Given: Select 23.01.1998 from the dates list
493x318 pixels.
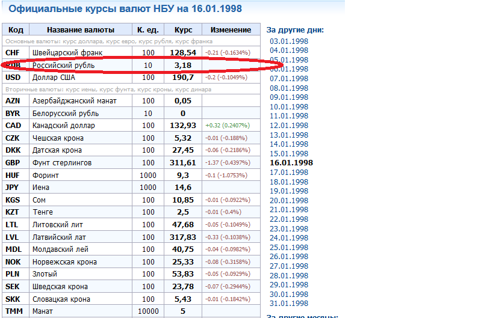Looking at the screenshot, I should coord(289,228).
